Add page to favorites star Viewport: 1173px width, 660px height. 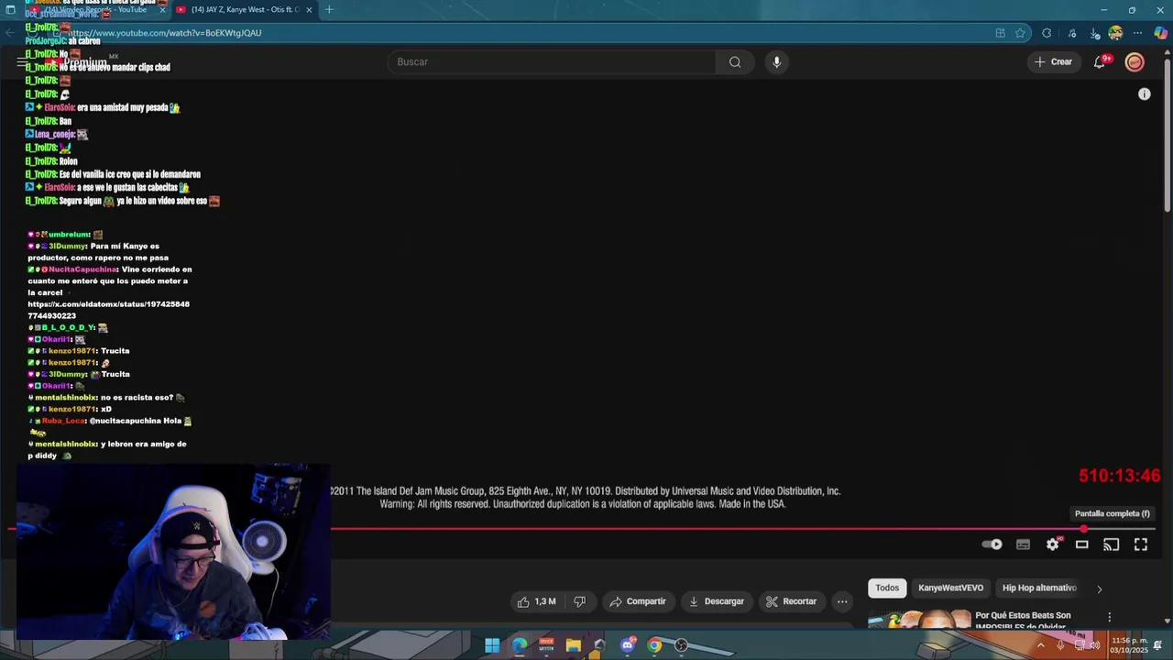[x=1020, y=33]
